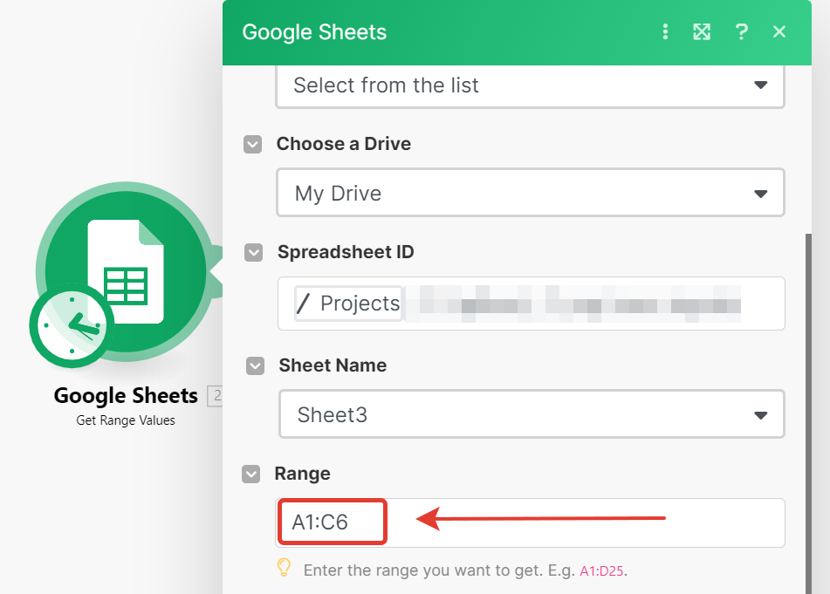
Task: Close the Google Sheets settings panel
Action: (x=779, y=32)
